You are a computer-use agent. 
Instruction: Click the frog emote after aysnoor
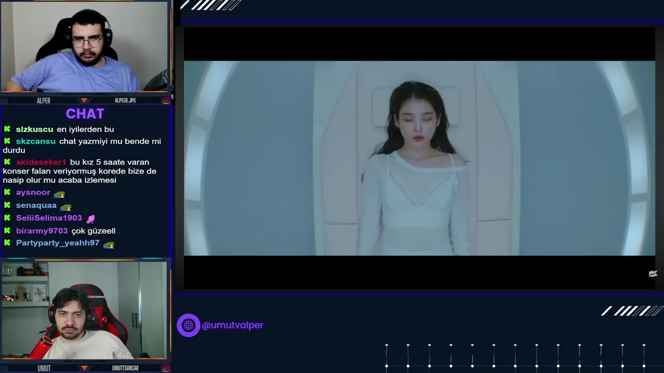[x=59, y=194]
